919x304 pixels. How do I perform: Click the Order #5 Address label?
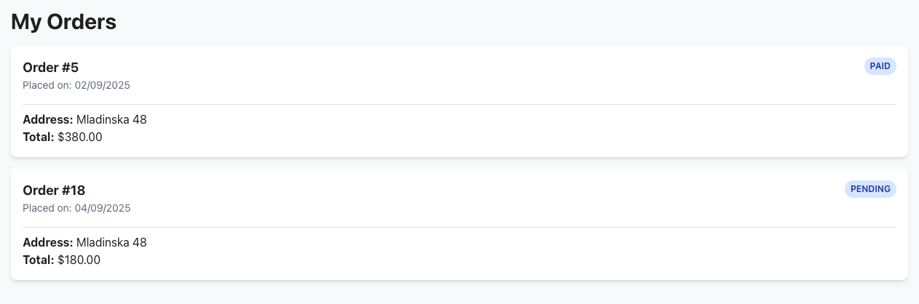48,119
